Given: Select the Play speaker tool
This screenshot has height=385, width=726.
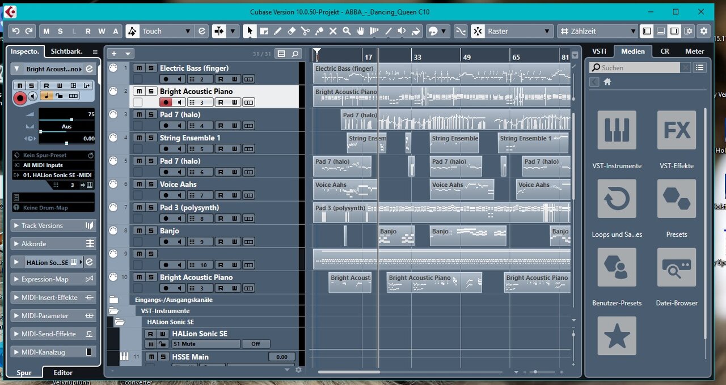Looking at the screenshot, I should pyautogui.click(x=402, y=31).
